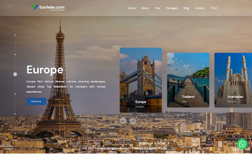Open the Home menu item
The height and width of the screenshot is (154, 252).
click(x=131, y=8)
